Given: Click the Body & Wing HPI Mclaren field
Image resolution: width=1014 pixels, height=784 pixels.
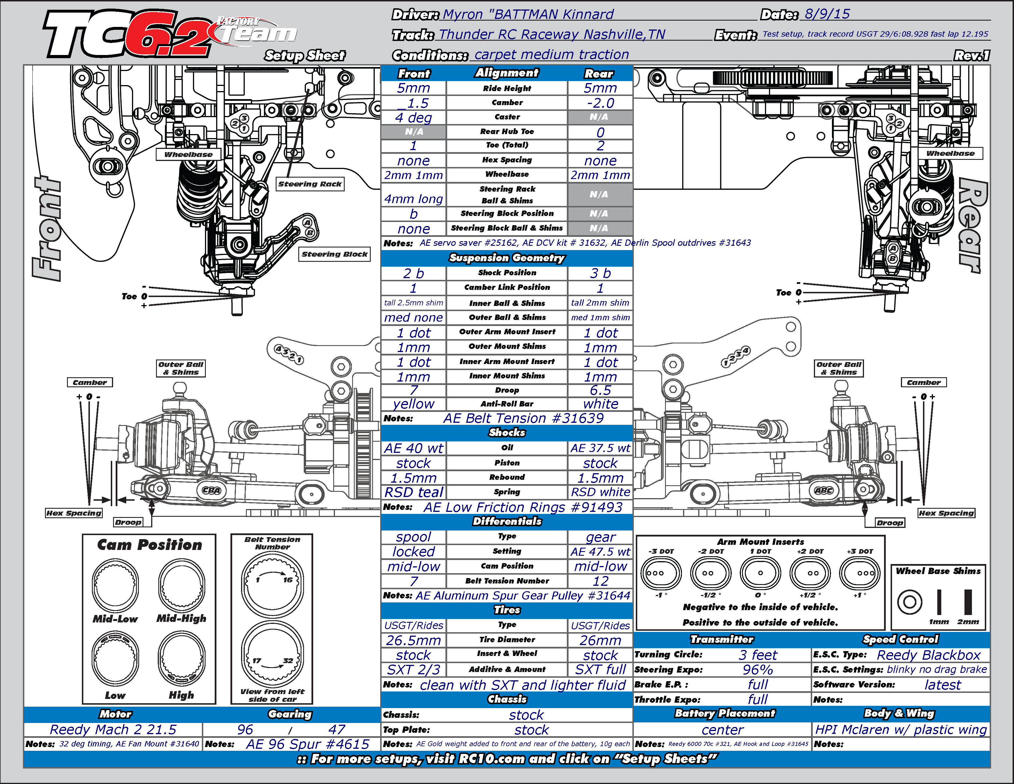Looking at the screenshot, I should [901, 730].
